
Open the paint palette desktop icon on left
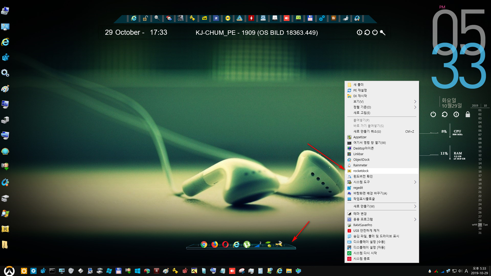point(5,89)
